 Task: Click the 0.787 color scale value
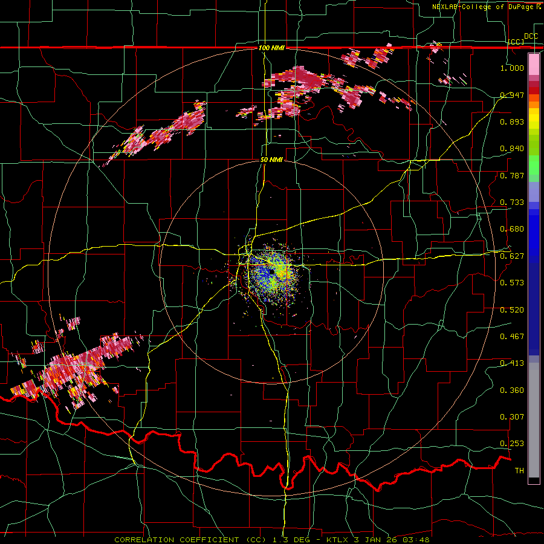512,175
